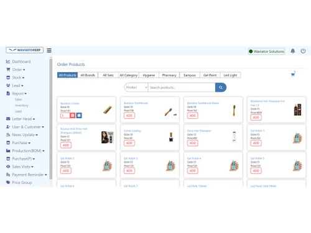Viewport: 311px width, 233px height.
Task: Collapse the Report menu
Action: click(x=19, y=93)
